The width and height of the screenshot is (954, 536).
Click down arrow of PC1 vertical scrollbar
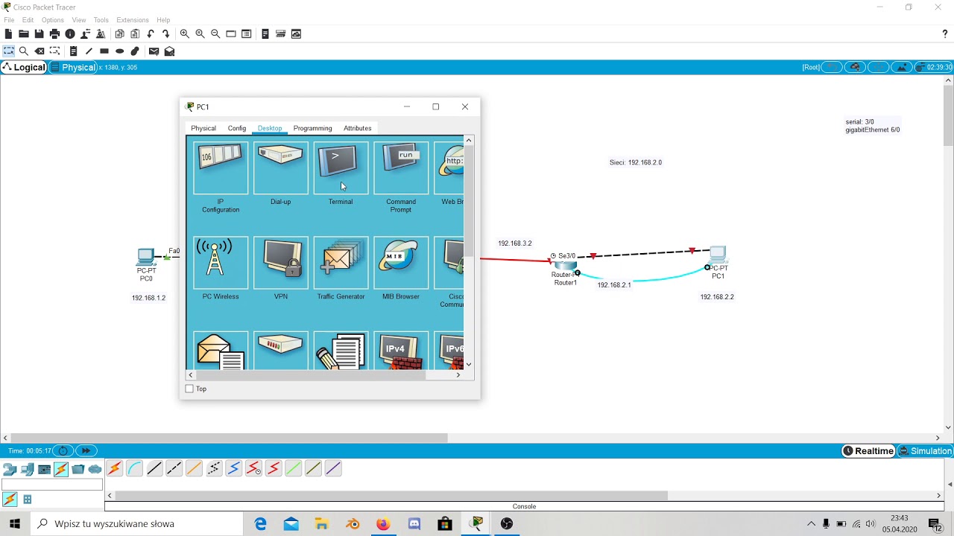point(469,365)
